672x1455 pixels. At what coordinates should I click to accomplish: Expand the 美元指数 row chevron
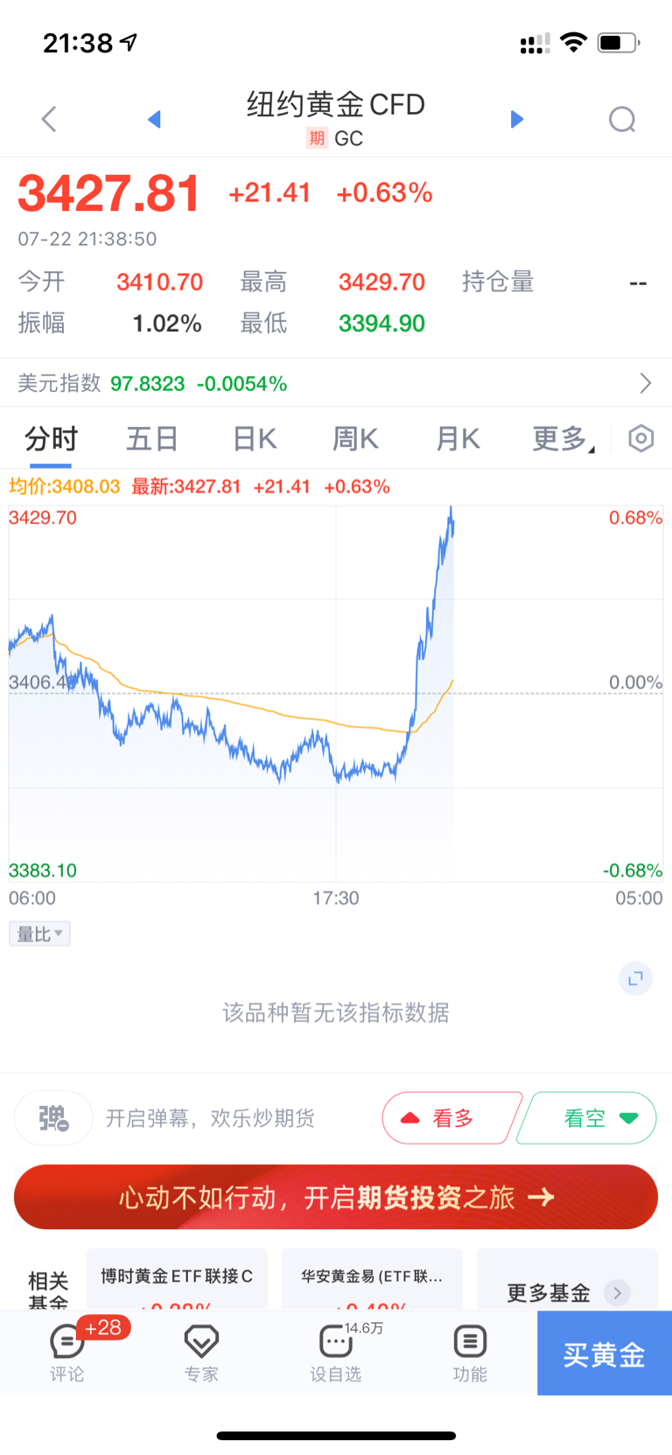pos(646,383)
